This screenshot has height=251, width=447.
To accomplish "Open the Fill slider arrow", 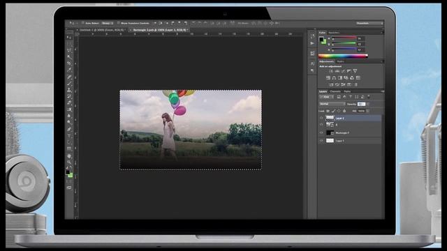I will point(368,111).
